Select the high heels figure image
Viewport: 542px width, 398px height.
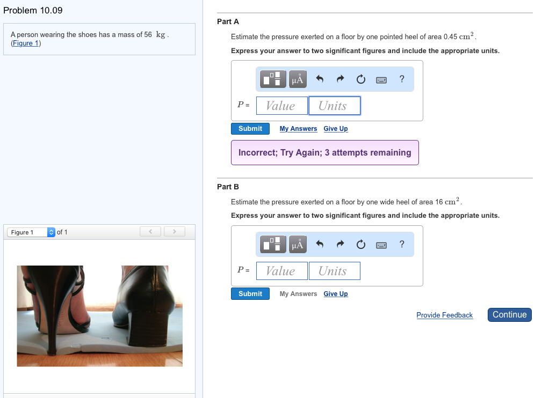click(99, 316)
